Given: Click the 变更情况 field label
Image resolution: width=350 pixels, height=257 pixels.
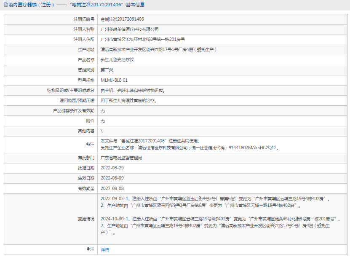Looking at the screenshot, I should click(x=86, y=219).
